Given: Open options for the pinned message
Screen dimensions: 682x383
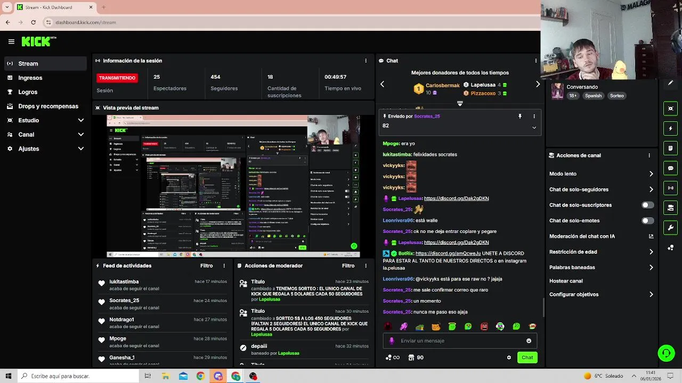Looking at the screenshot, I should click(534, 116).
